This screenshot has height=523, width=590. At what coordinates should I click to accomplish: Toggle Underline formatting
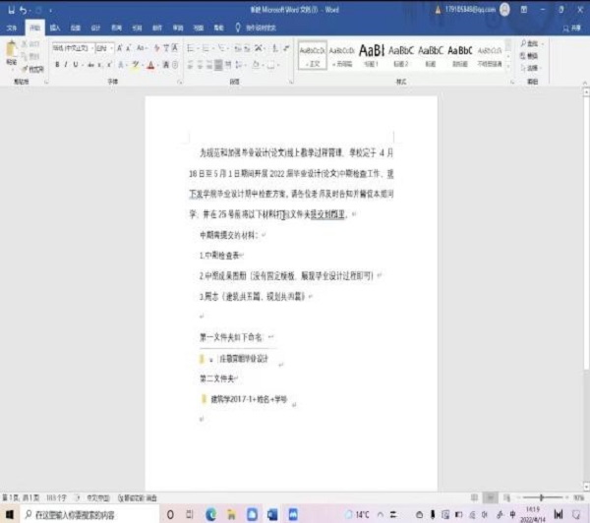78,66
